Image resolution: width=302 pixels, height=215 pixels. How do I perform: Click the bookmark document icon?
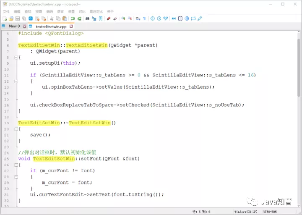(101, 18)
